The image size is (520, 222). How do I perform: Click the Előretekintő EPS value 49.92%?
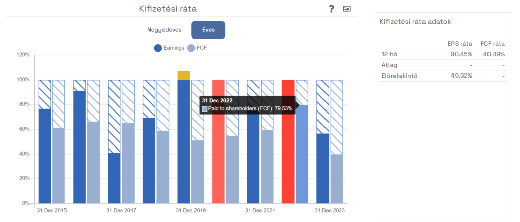click(x=461, y=76)
